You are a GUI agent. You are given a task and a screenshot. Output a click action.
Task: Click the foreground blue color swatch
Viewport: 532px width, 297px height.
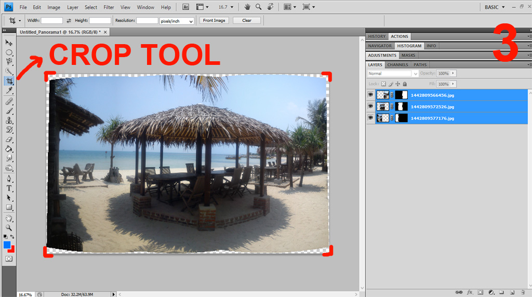tap(6, 245)
